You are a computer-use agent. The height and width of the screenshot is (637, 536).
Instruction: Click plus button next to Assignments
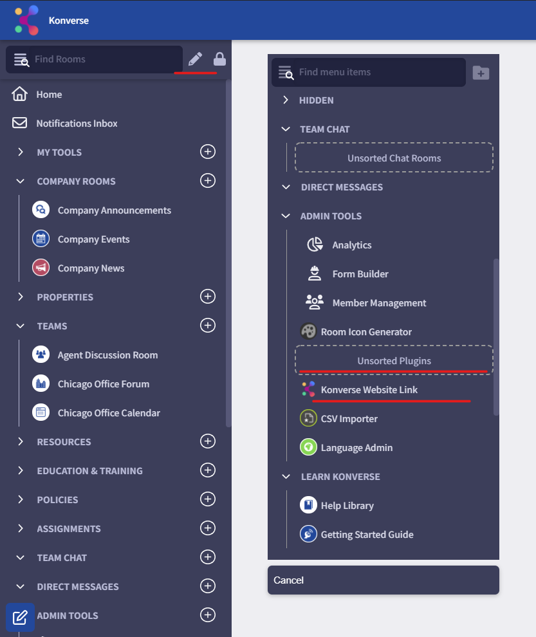[208, 528]
